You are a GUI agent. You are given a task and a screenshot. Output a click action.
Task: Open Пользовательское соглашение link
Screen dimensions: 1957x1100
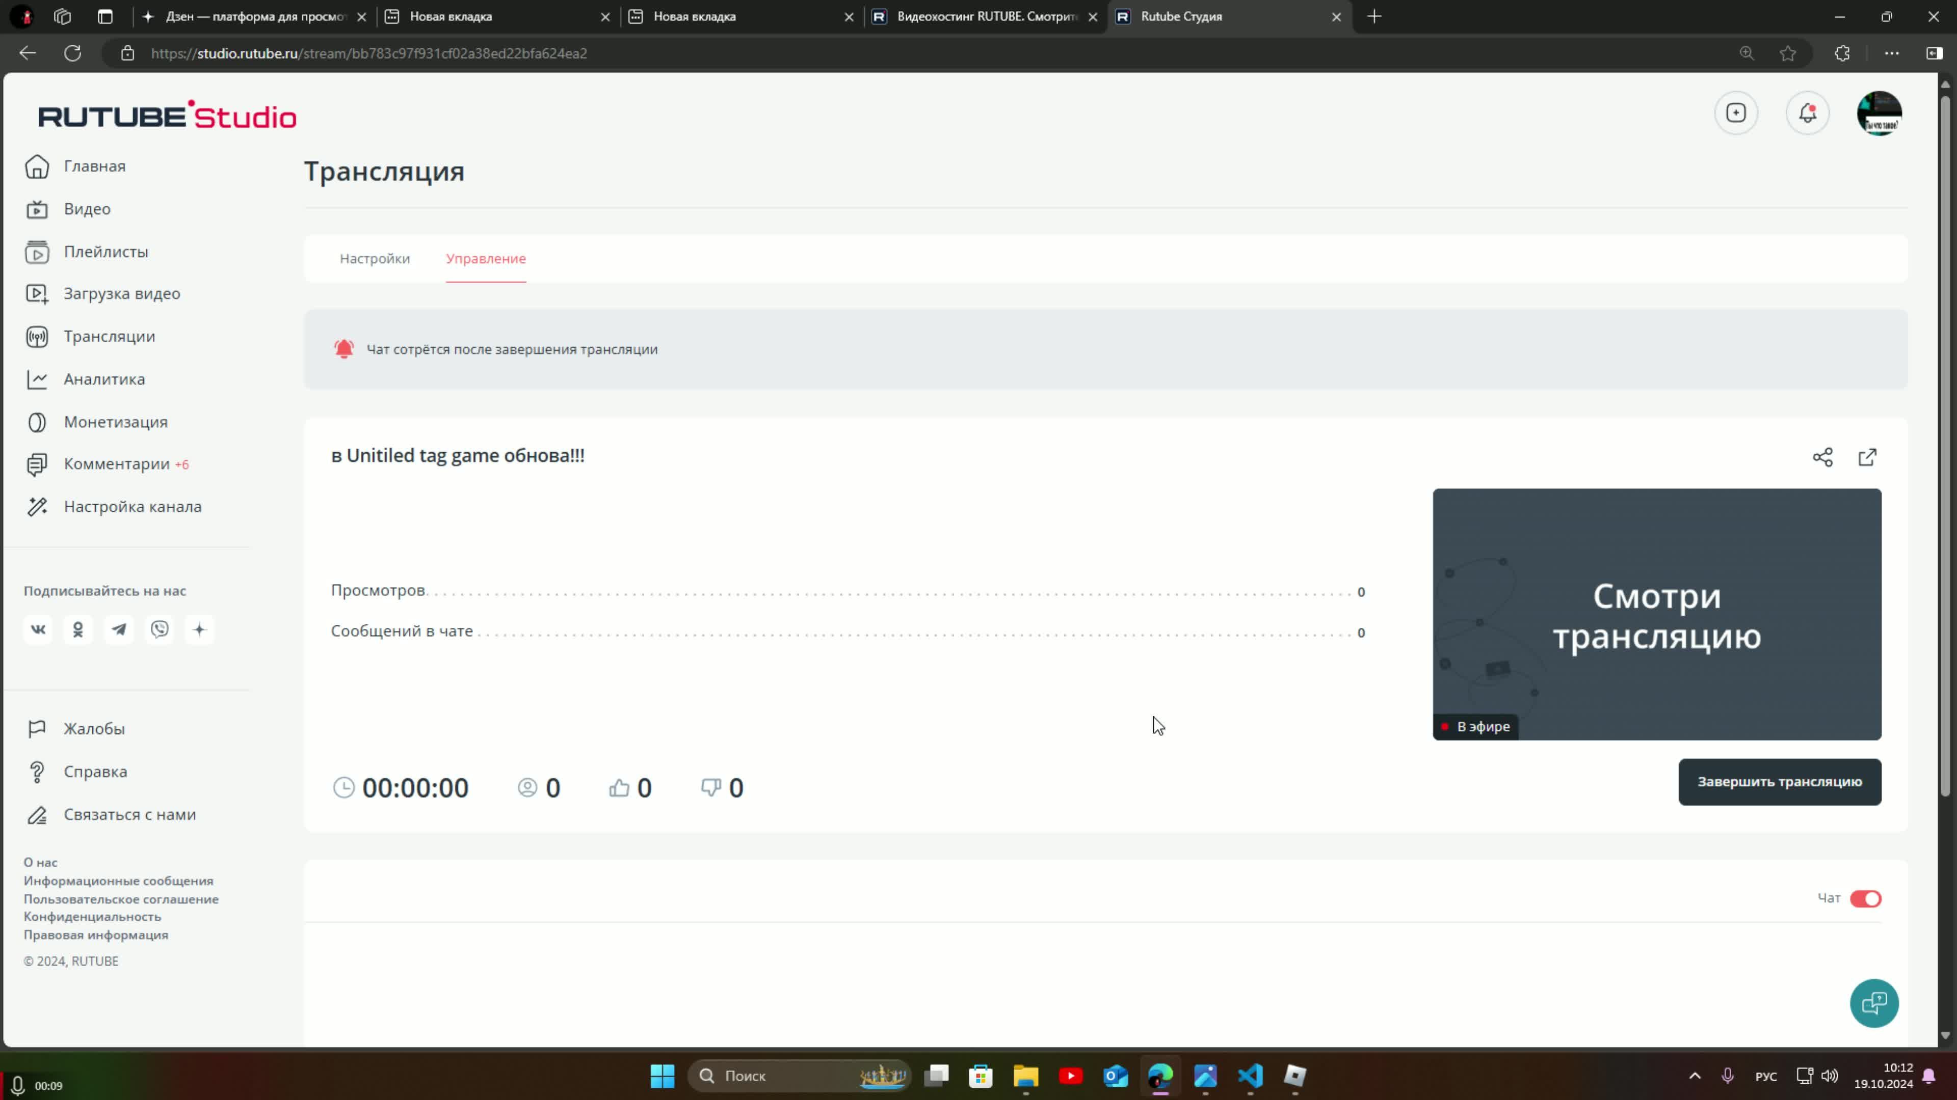click(121, 899)
